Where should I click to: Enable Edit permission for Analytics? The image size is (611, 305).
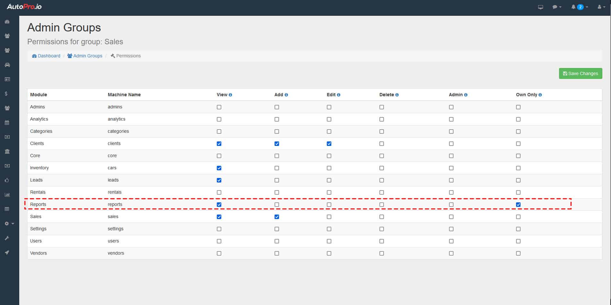(x=329, y=119)
